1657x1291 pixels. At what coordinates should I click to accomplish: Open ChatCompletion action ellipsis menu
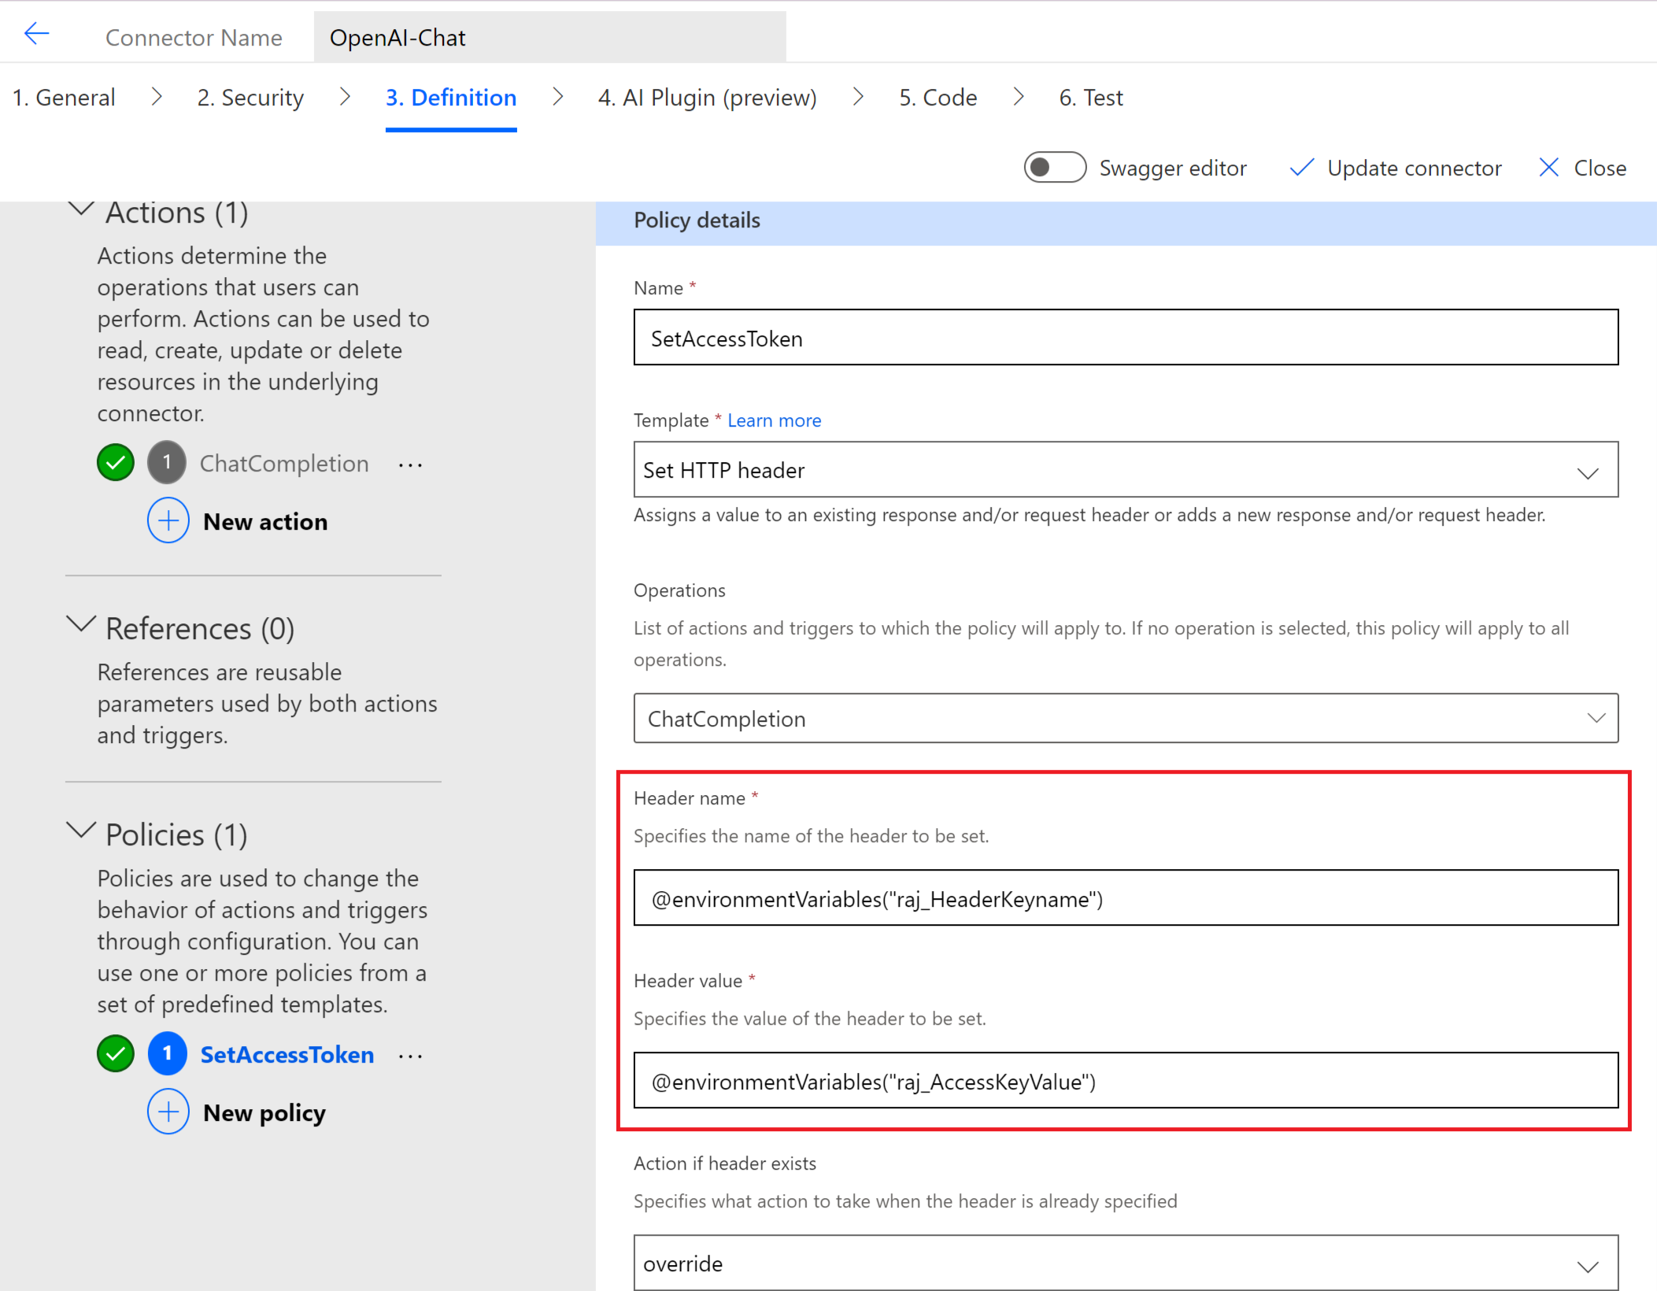[x=410, y=464]
